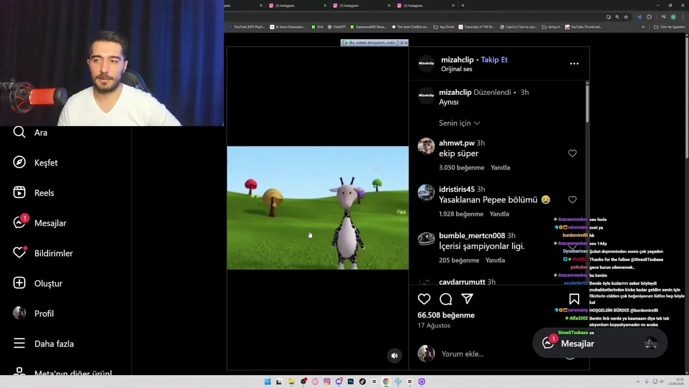
Task: Click the comment bubble icon under the post
Action: pos(446,299)
